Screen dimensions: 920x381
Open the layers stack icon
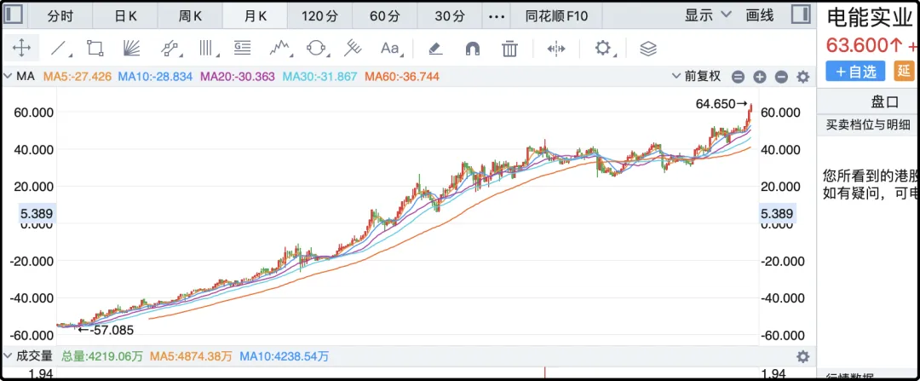click(648, 49)
